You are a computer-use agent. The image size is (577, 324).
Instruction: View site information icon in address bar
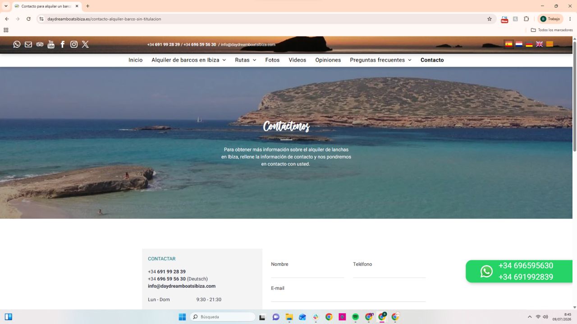41,19
